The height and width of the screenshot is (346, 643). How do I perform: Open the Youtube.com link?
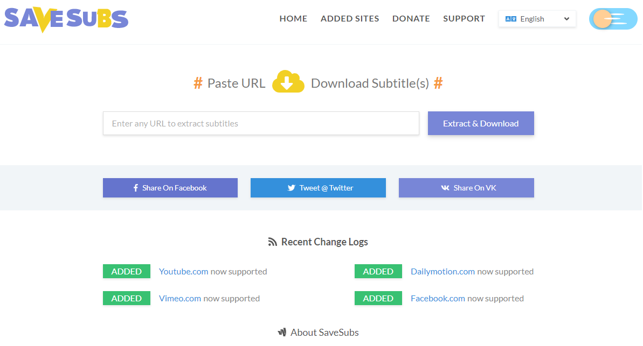click(183, 271)
